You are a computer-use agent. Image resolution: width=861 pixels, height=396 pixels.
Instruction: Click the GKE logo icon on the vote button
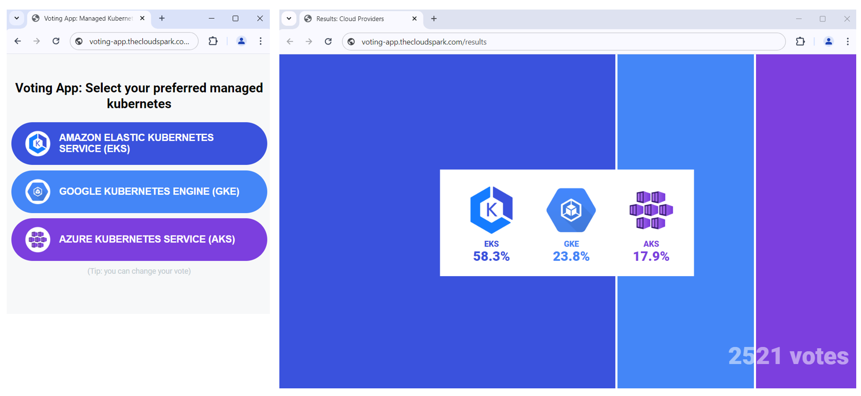point(38,192)
